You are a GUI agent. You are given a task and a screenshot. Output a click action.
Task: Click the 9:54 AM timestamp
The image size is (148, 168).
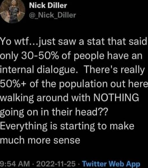point(15,164)
